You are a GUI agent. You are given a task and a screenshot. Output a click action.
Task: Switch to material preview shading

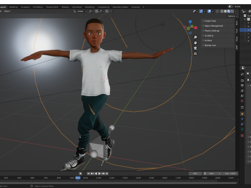(229, 11)
